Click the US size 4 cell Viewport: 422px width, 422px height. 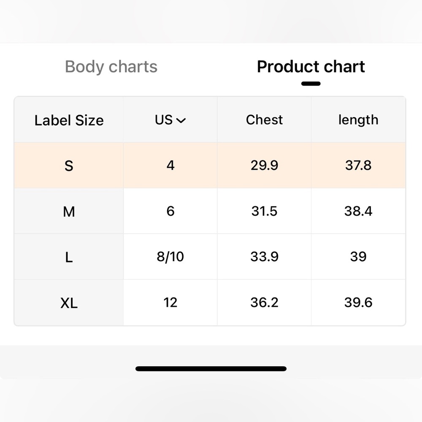click(170, 165)
